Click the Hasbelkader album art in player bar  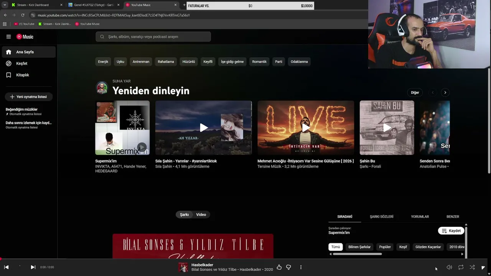coord(183,267)
